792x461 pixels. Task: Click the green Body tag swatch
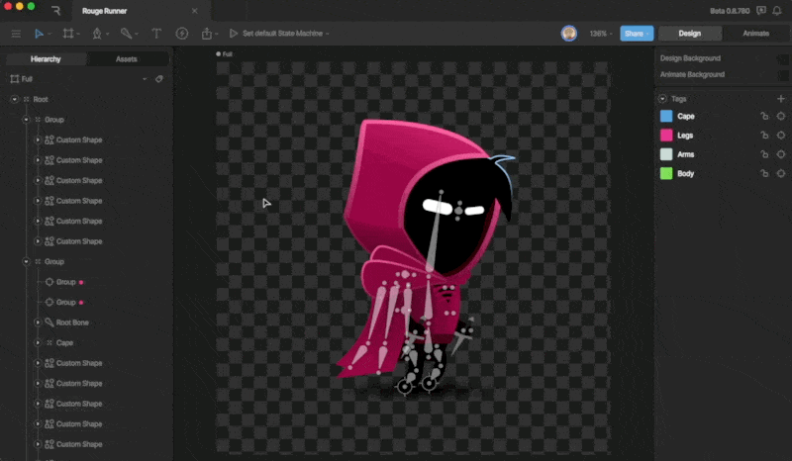pos(666,174)
